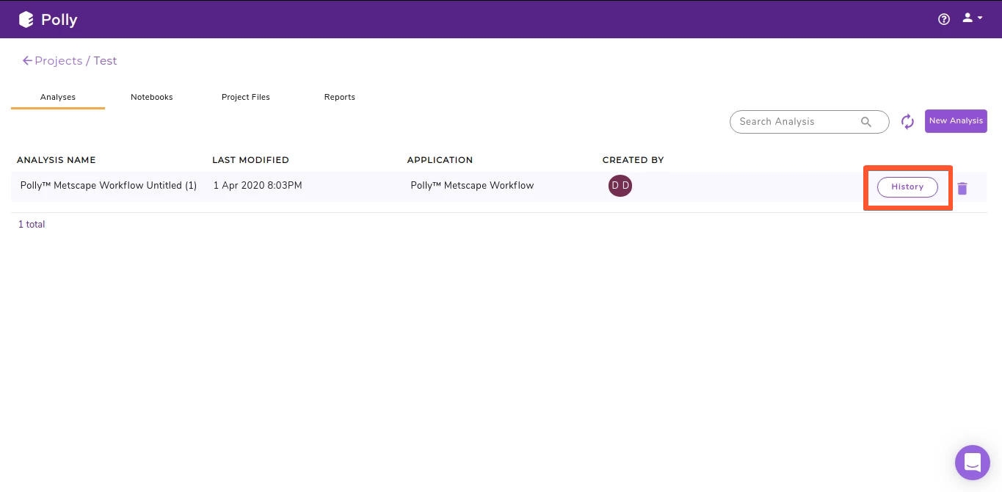Open the help question mark icon
Viewport: 1002px width, 492px height.
pos(943,18)
